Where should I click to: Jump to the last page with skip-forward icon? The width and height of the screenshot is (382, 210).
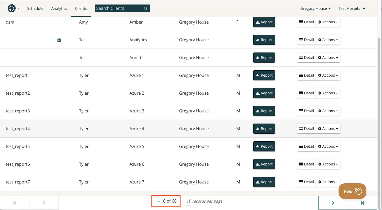[x=362, y=203]
